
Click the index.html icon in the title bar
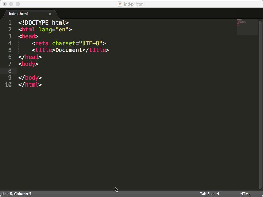click(x=120, y=4)
